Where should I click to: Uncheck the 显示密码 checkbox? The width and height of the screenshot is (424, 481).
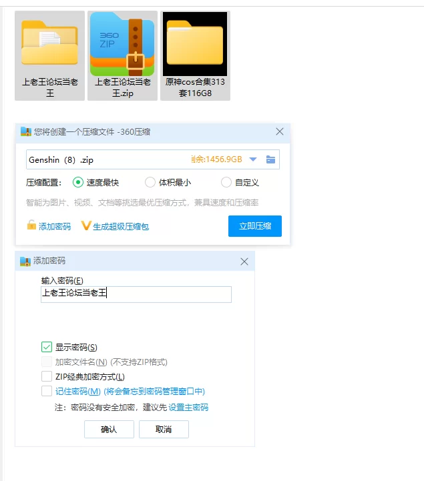[47, 347]
